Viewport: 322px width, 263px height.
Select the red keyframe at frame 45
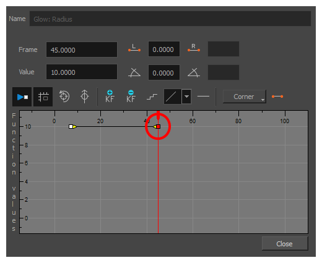pyautogui.click(x=159, y=127)
